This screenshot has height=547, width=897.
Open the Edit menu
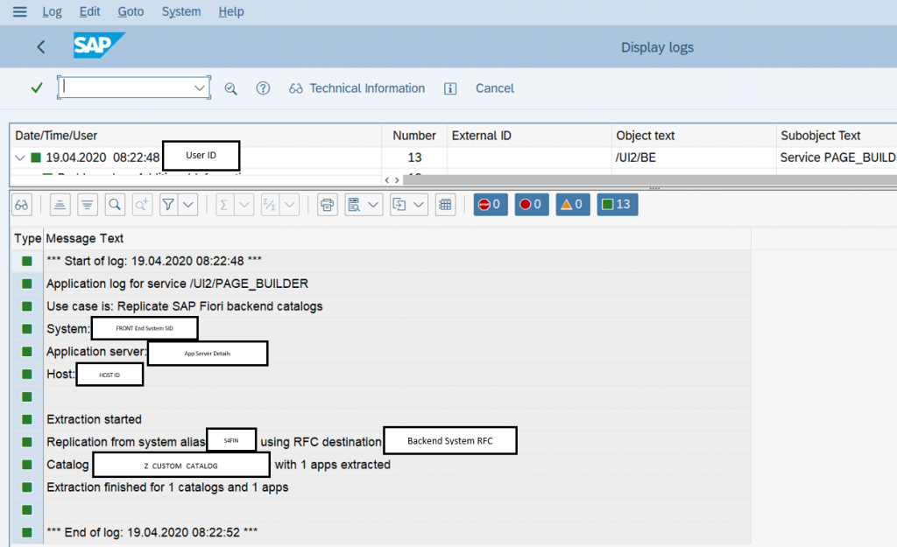(90, 11)
